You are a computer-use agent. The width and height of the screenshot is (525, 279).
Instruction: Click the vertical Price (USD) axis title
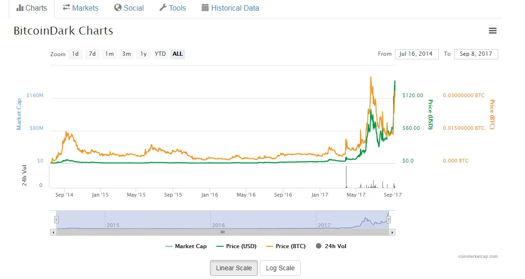coord(430,115)
